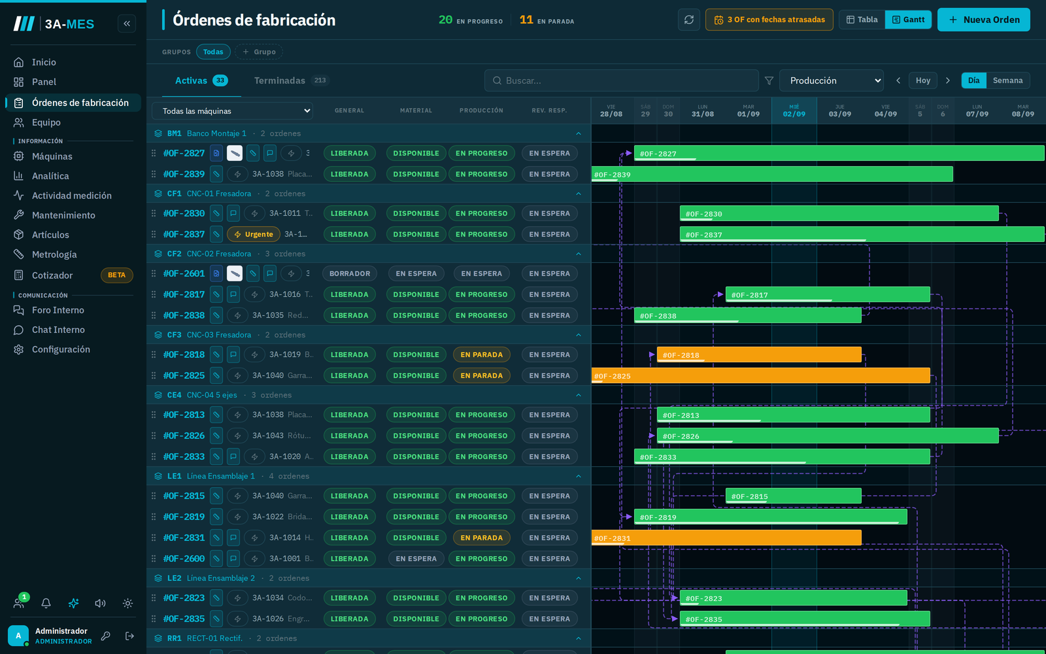1046x654 pixels.
Task: Open comments icon on row #OF-2833
Action: pos(233,456)
